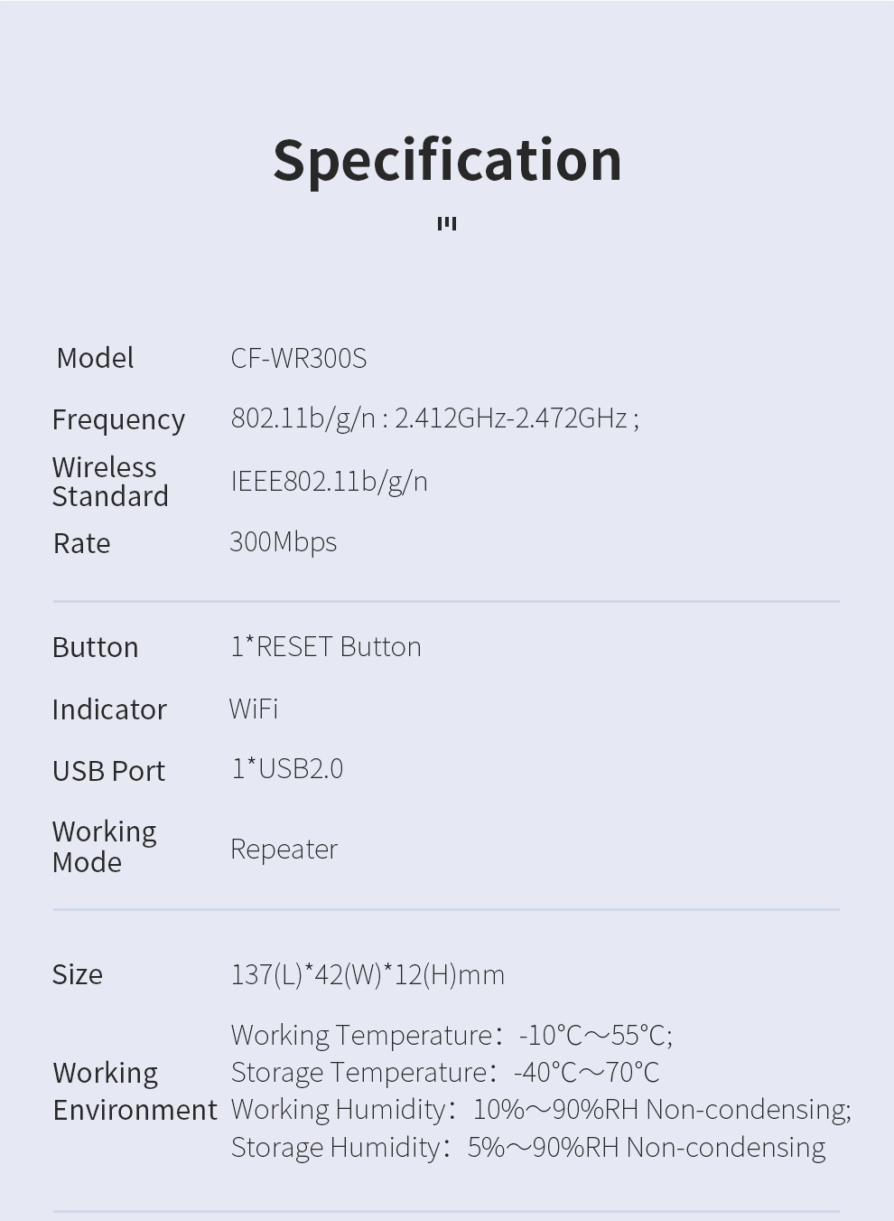The height and width of the screenshot is (1221, 894).
Task: Click the 137(L)*42(W)*12(H)mm size value
Action: click(368, 974)
